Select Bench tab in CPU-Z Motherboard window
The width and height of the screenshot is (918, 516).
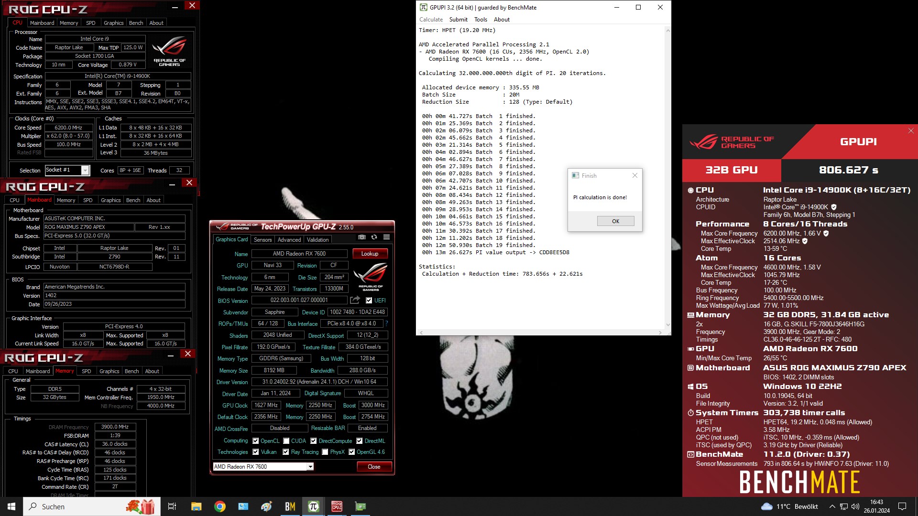pos(133,200)
